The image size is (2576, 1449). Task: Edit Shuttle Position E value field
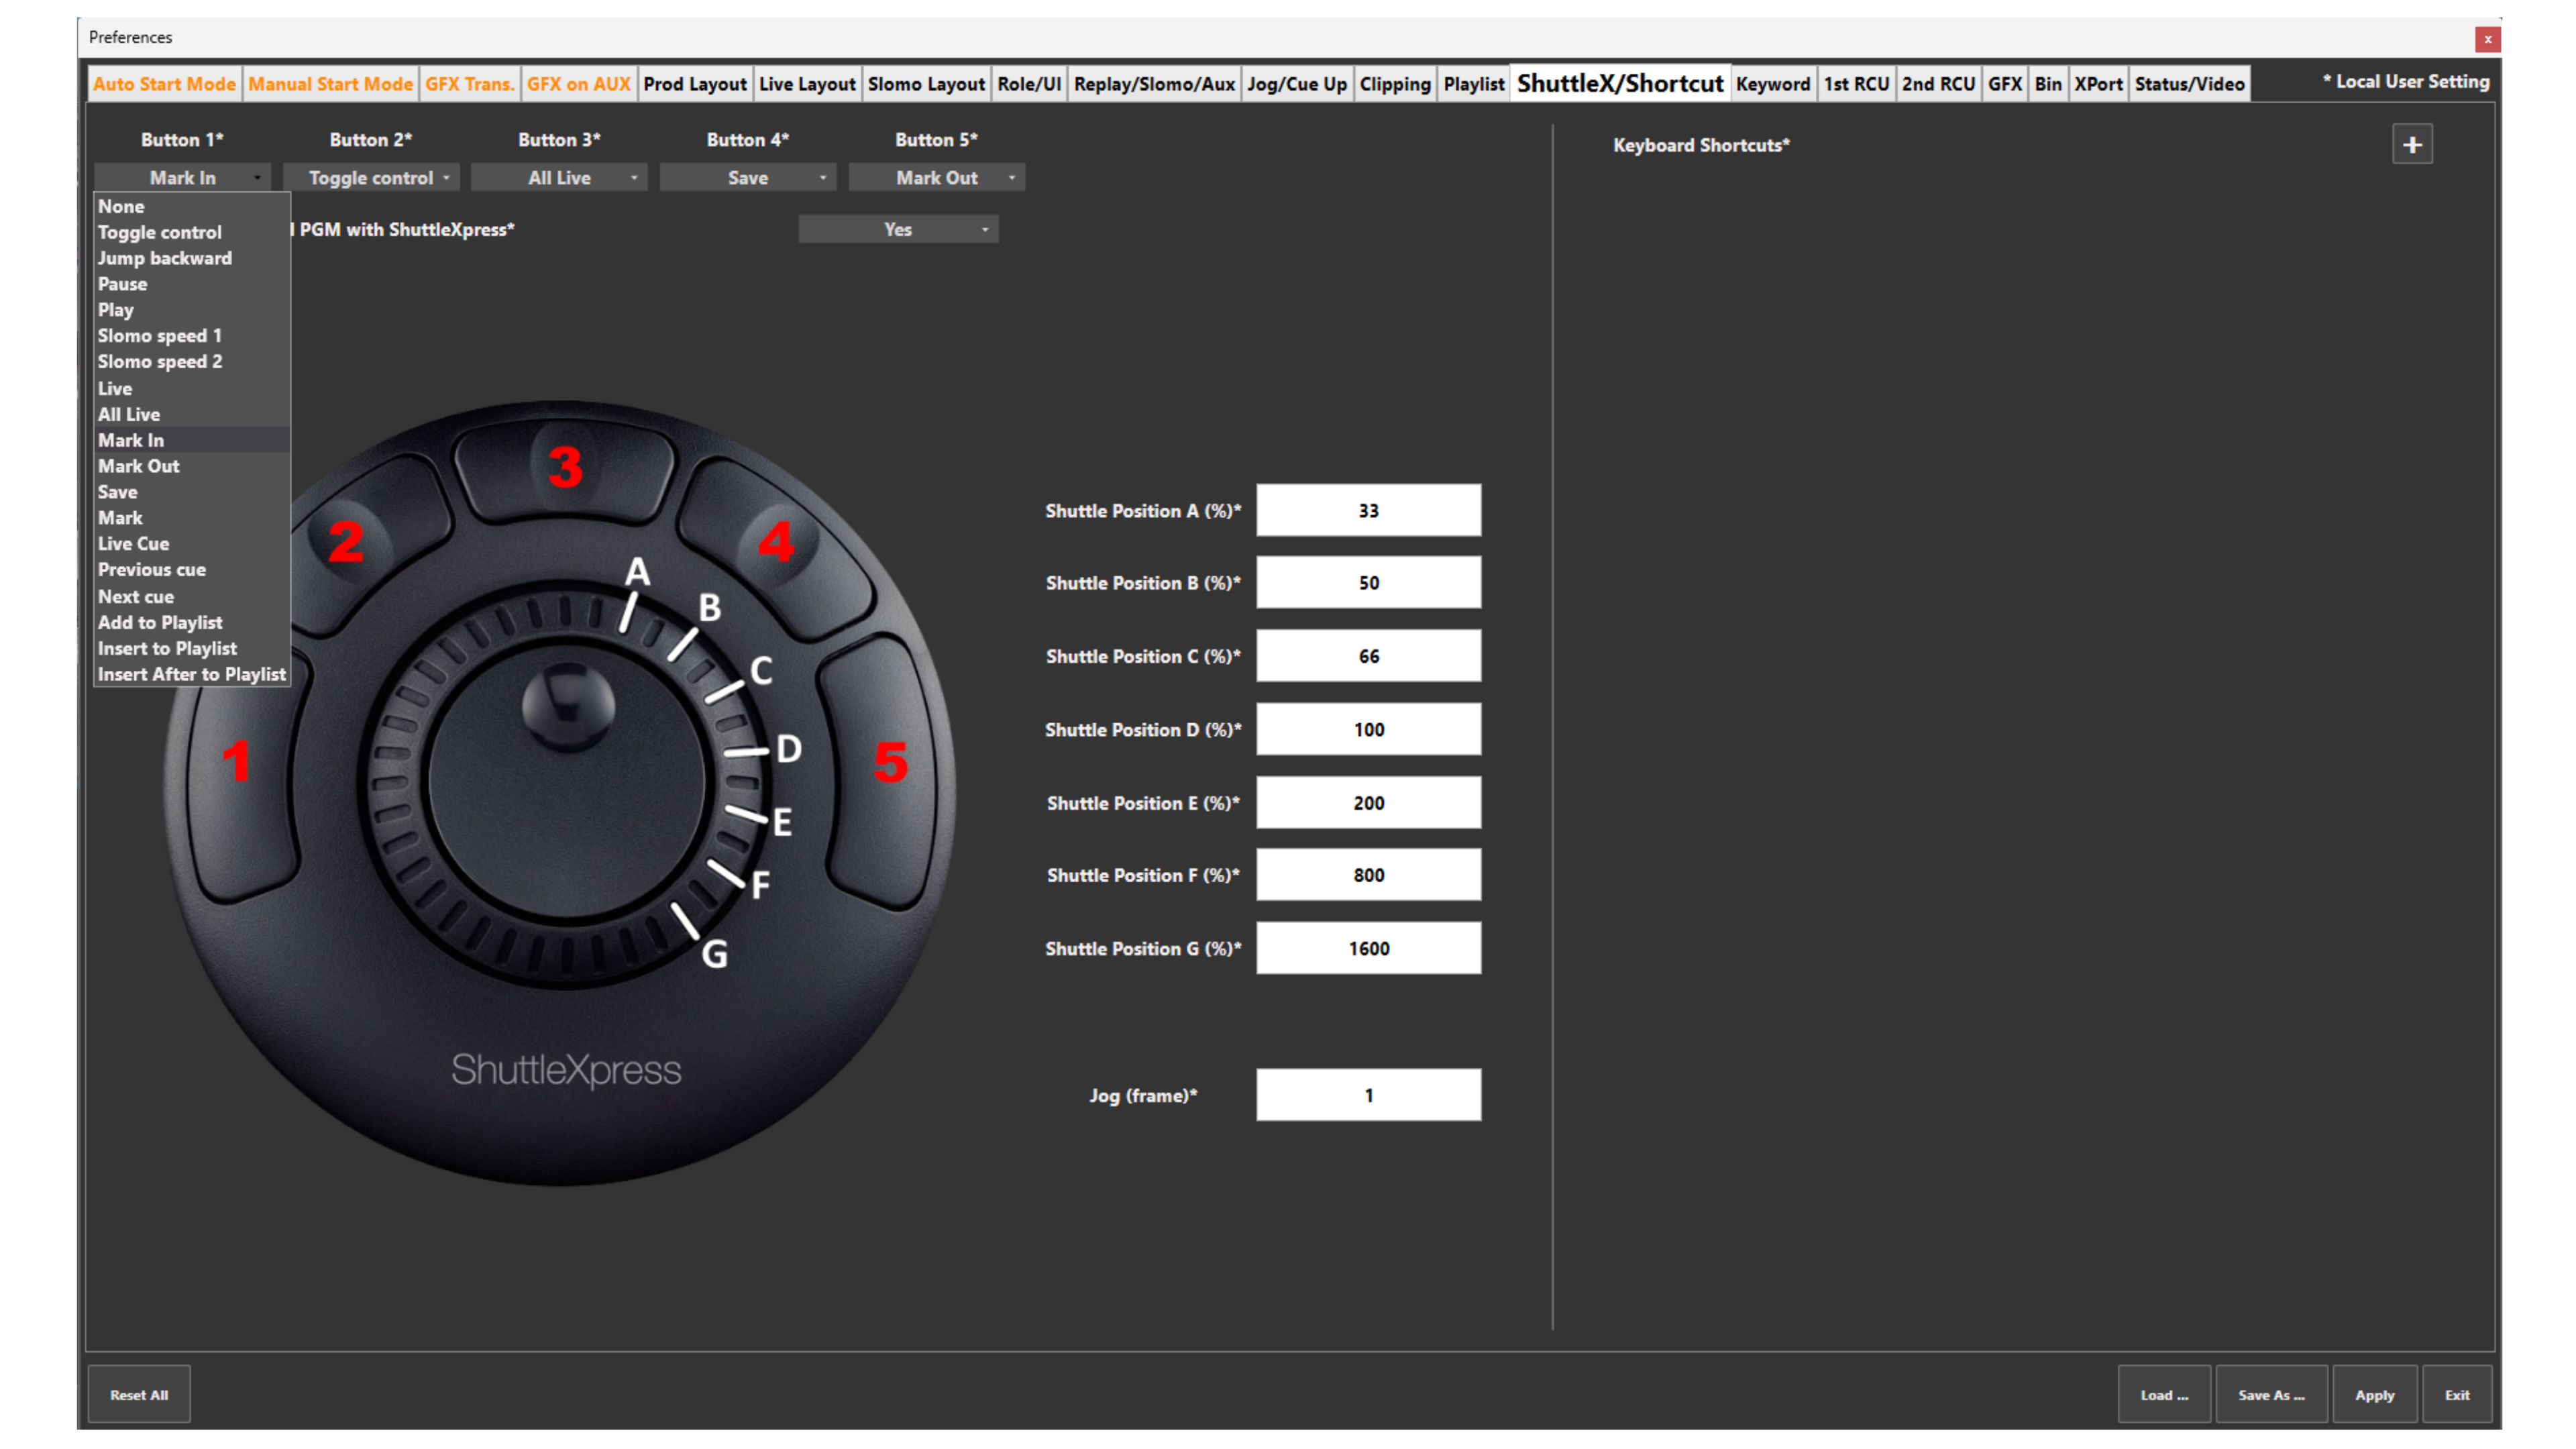1368,803
